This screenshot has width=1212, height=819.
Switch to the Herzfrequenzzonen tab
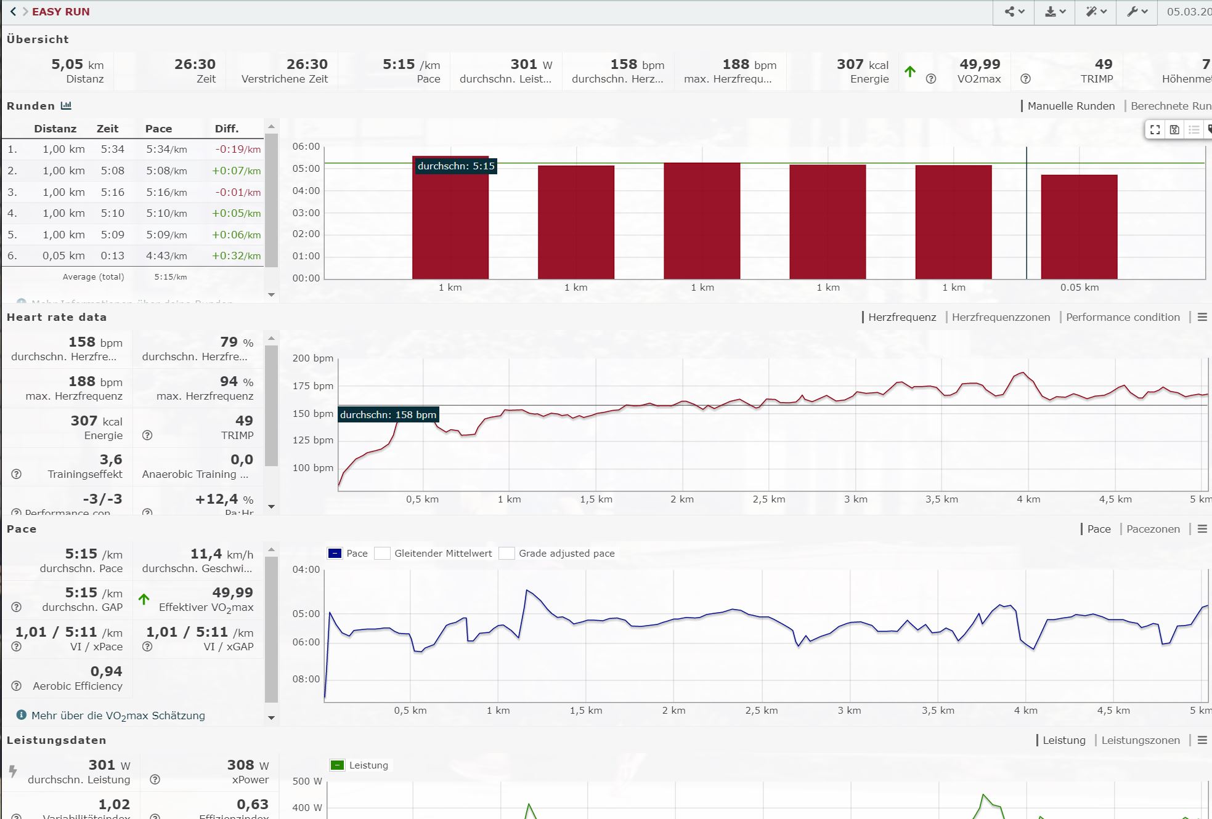(x=1001, y=317)
